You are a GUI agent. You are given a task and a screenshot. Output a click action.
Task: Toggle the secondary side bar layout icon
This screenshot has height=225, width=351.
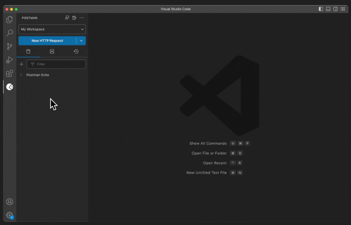click(x=336, y=9)
